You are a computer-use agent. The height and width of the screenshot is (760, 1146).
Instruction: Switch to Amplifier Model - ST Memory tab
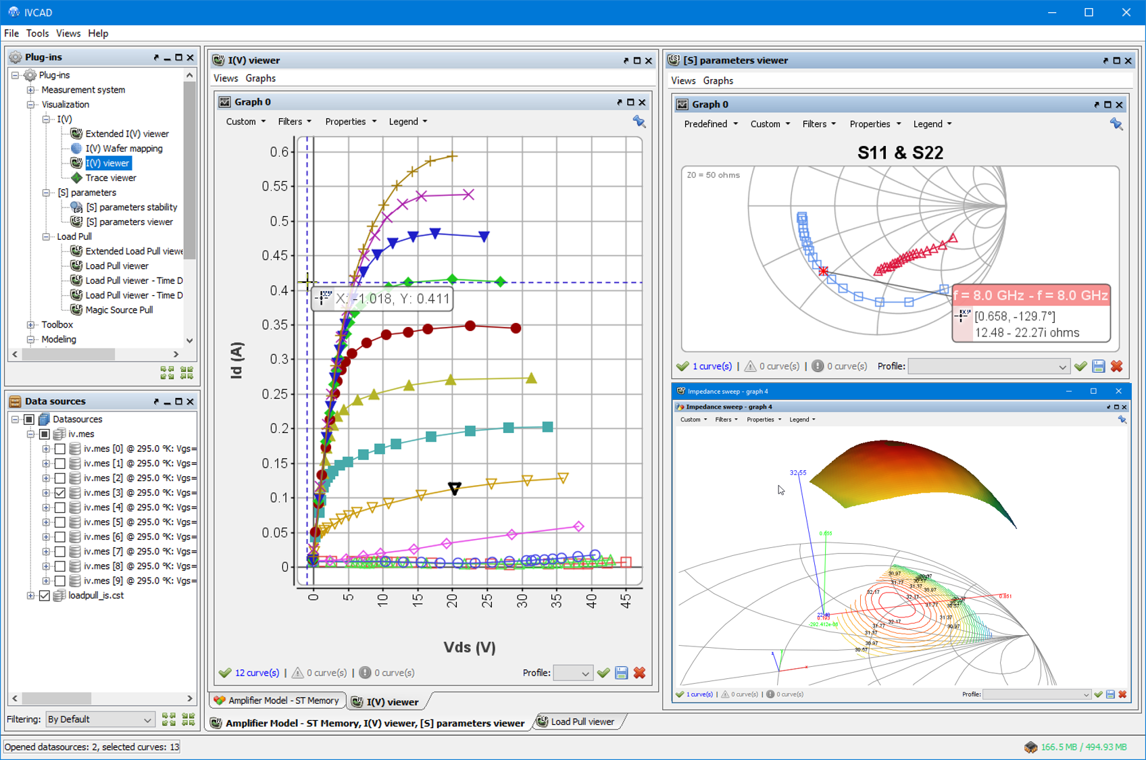[278, 701]
